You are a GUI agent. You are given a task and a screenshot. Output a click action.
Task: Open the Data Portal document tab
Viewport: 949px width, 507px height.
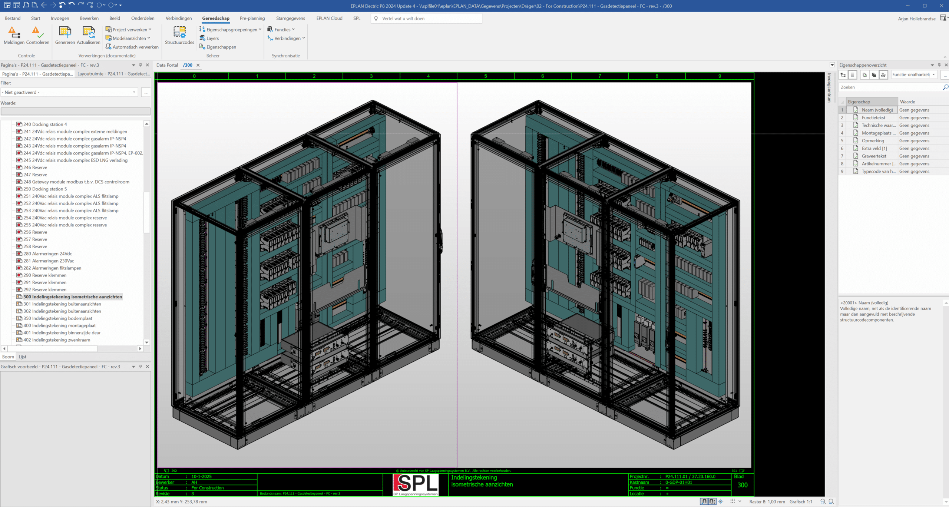[x=167, y=65]
